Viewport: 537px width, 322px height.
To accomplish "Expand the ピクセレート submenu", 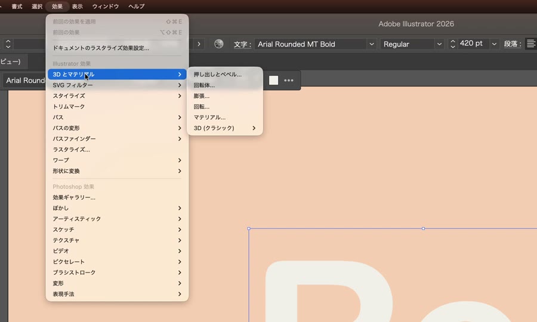I will tap(117, 262).
